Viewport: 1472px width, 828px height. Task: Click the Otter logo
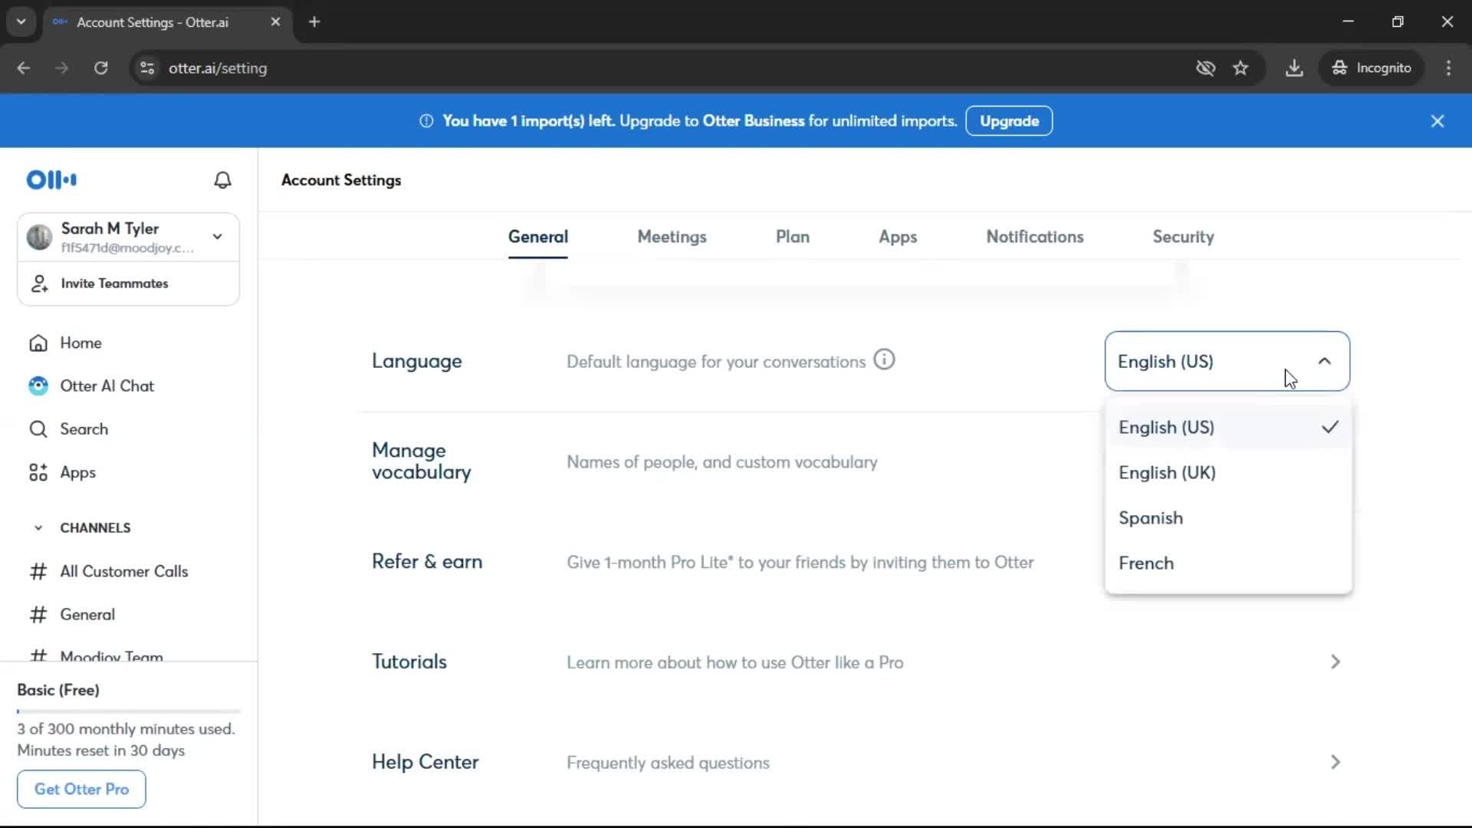click(x=51, y=179)
